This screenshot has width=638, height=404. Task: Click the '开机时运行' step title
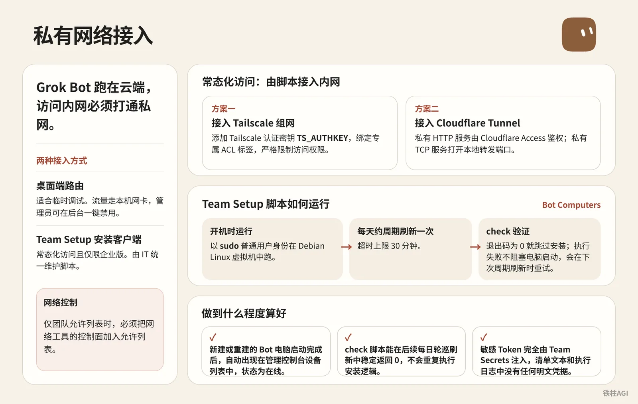pos(231,231)
